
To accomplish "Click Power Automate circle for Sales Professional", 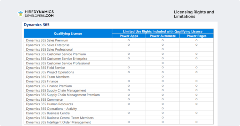I will pos(163,49).
